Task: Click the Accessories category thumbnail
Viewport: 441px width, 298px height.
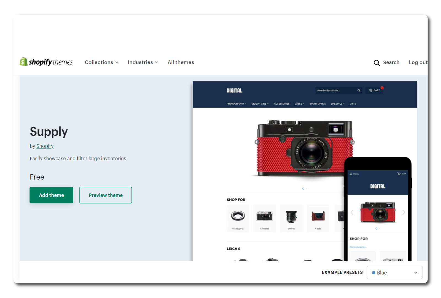Action: point(238,218)
